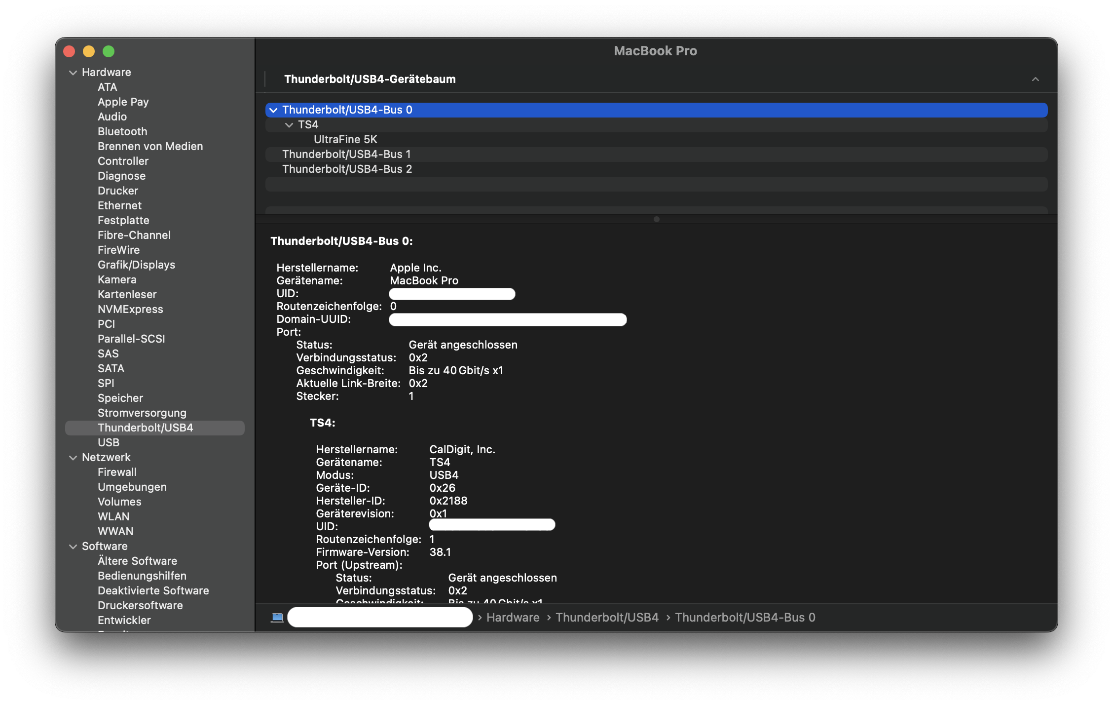This screenshot has width=1113, height=705.
Task: Select Fibre-Channel in the sidebar
Action: (134, 235)
